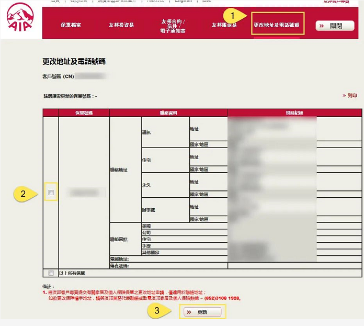Open the 友邦服務易 tab
Image resolution: width=364 pixels, height=326 pixels.
coord(224,25)
